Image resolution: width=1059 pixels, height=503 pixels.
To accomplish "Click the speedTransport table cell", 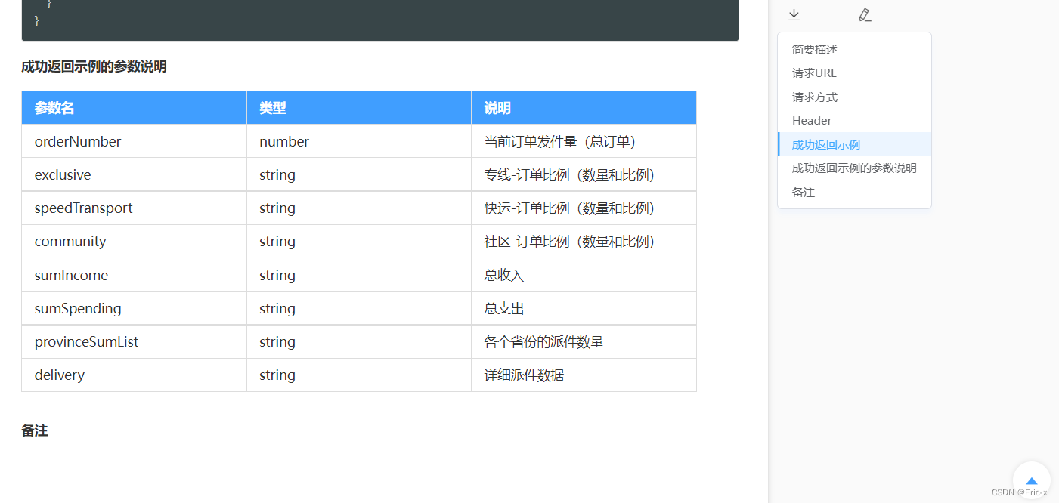I will tap(135, 208).
